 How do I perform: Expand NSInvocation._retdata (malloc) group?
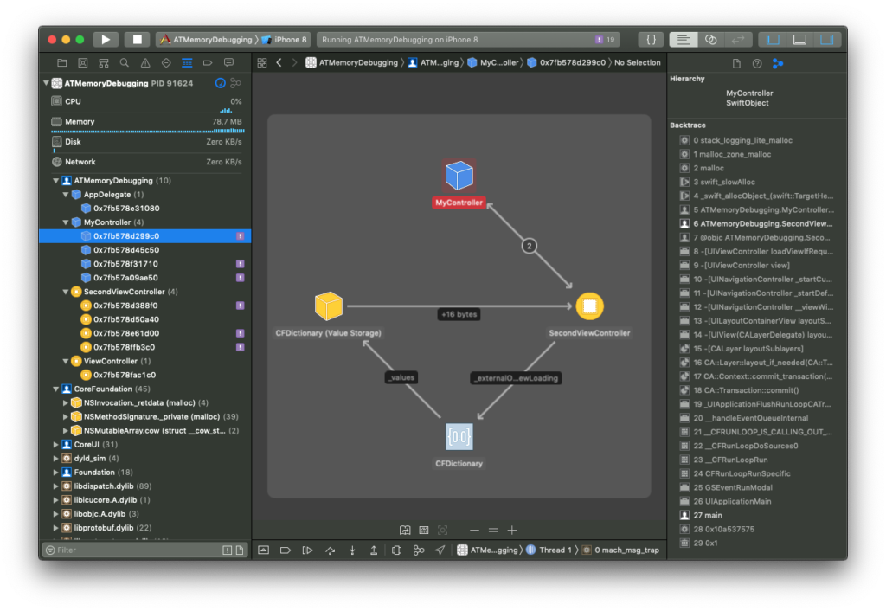tap(66, 403)
